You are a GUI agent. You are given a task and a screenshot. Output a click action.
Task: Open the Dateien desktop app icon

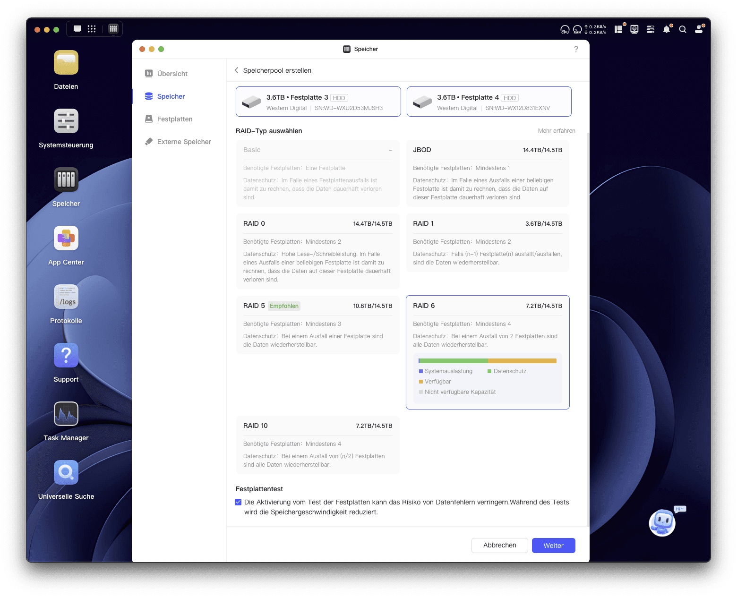(x=66, y=63)
